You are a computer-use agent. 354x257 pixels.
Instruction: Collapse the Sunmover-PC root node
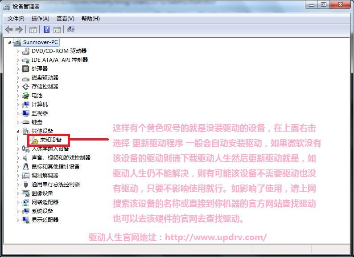pos(9,42)
